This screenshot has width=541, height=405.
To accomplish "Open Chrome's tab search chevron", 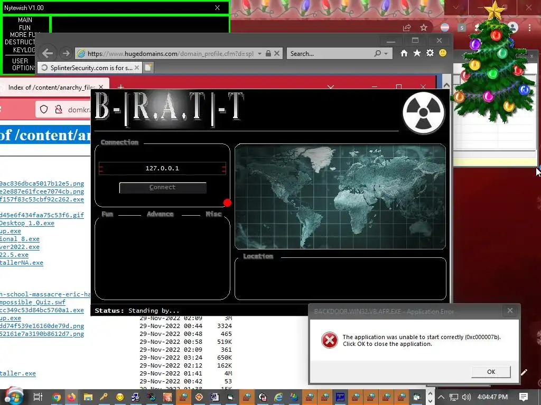I will pyautogui.click(x=456, y=7).
